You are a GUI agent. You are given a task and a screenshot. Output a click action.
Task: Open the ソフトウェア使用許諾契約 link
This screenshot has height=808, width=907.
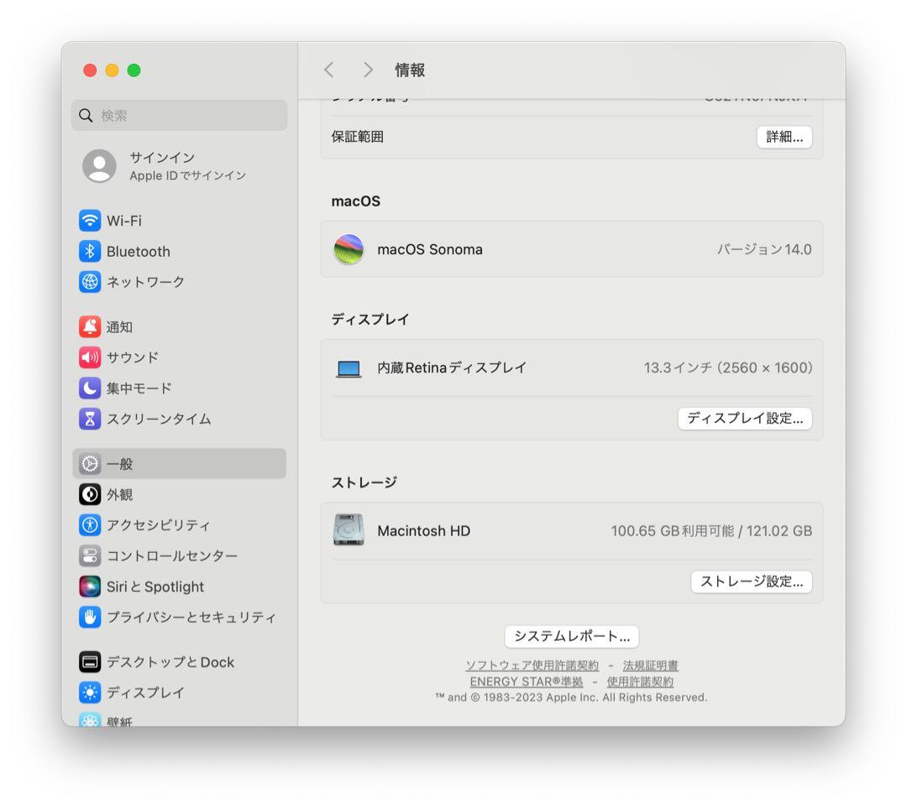pyautogui.click(x=532, y=665)
